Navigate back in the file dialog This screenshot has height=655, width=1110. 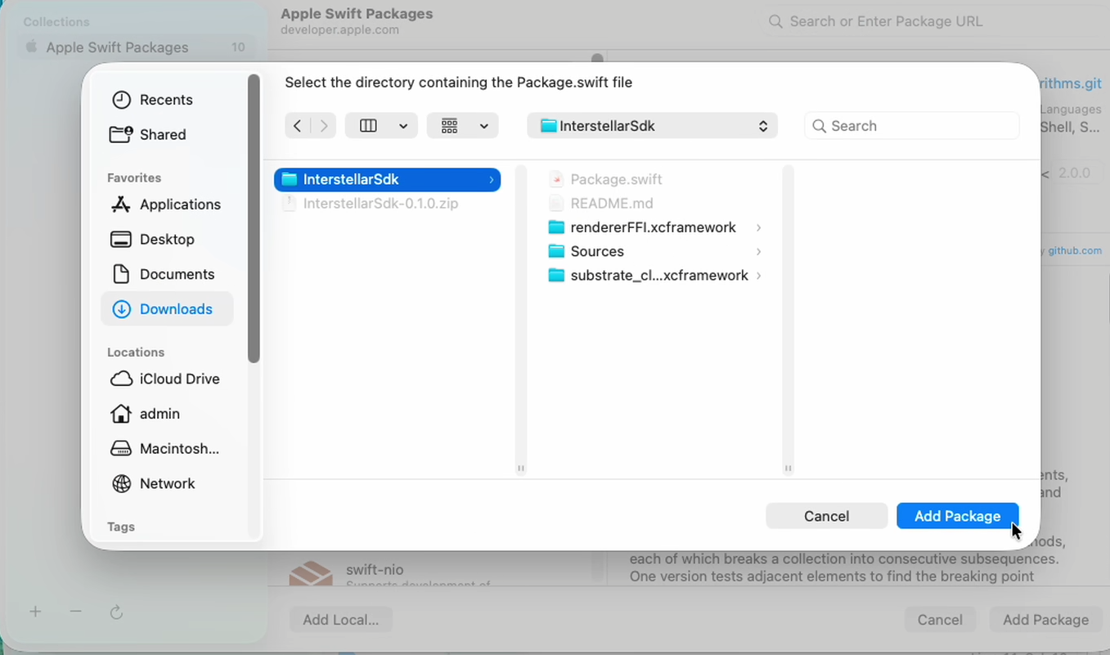[298, 126]
